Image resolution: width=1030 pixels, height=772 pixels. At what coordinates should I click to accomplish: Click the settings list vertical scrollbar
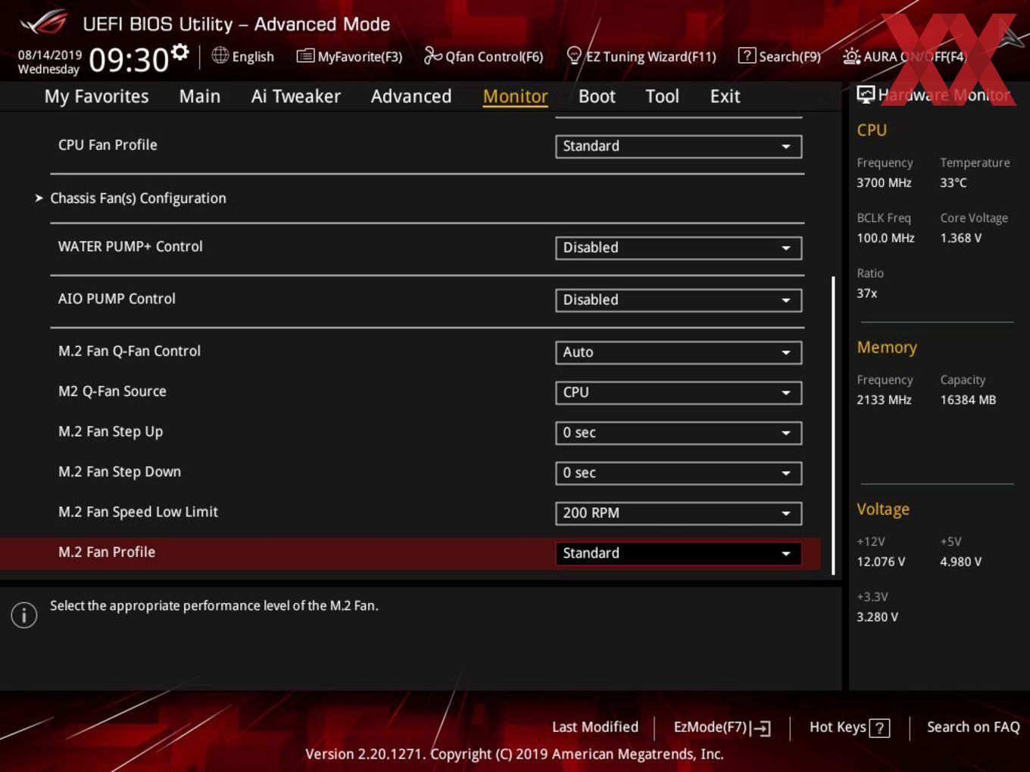tap(833, 425)
